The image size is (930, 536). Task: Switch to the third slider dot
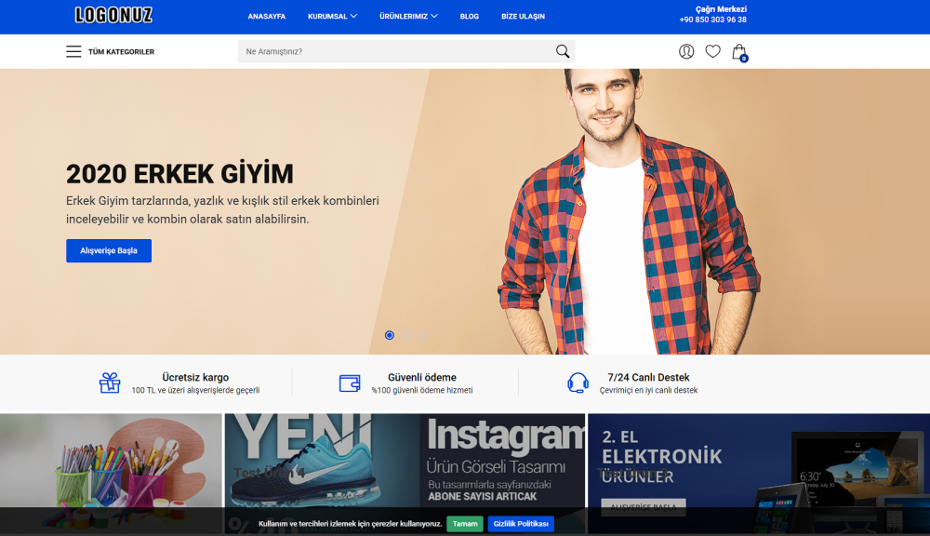(x=423, y=335)
